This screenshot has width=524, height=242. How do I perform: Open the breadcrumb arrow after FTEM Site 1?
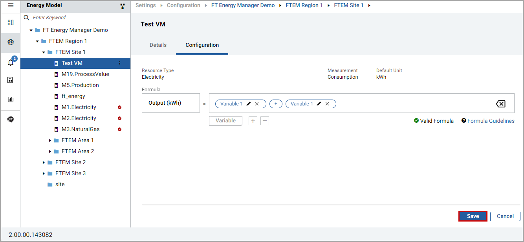[369, 6]
